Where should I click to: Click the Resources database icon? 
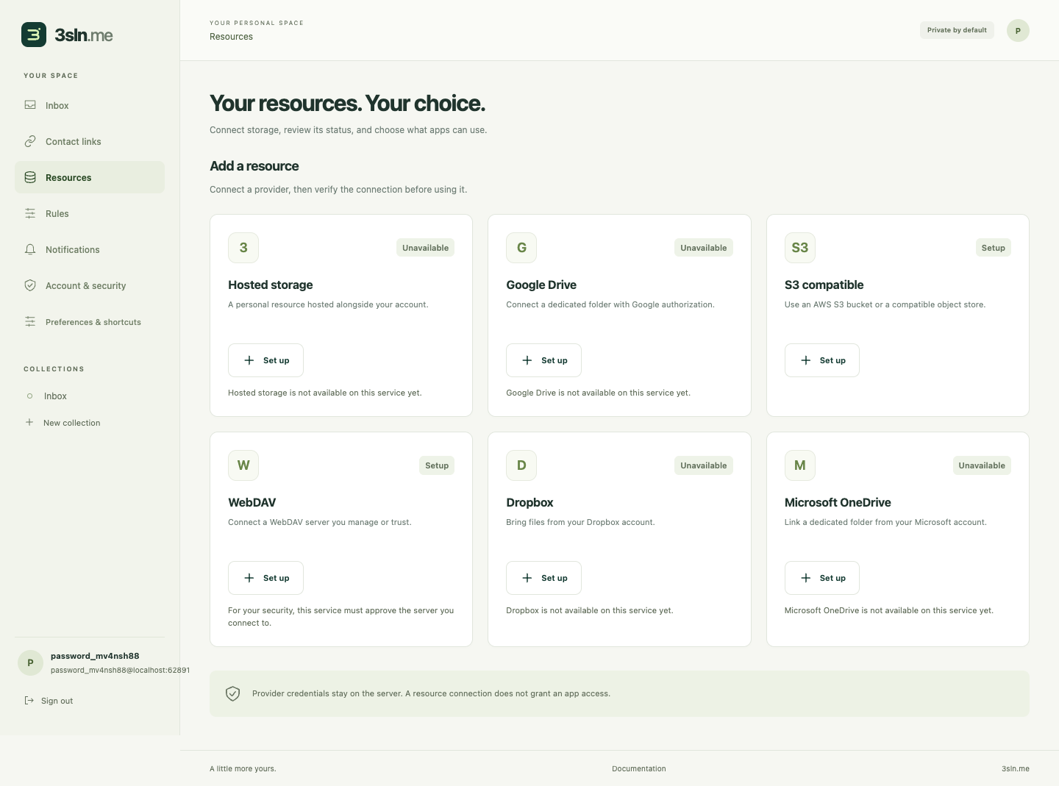click(x=30, y=177)
